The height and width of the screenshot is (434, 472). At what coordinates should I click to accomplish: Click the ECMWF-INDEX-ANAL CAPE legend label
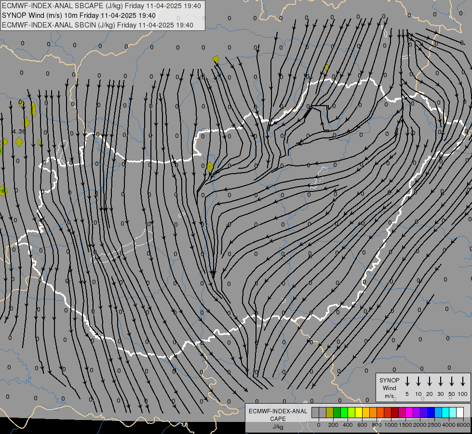pyautogui.click(x=278, y=415)
